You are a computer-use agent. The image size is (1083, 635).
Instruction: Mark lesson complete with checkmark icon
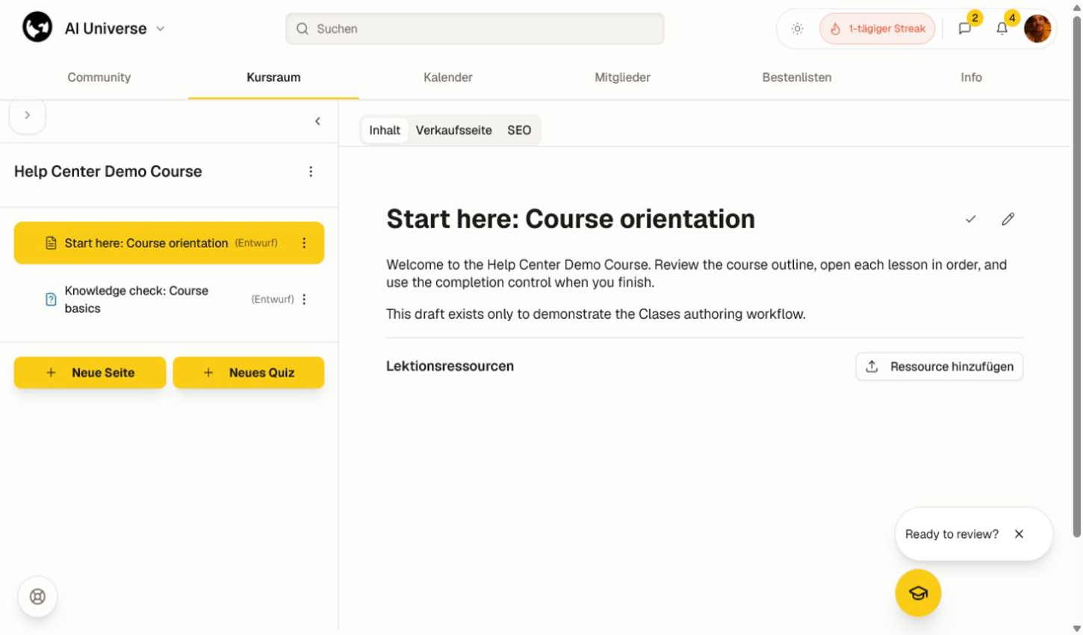971,219
